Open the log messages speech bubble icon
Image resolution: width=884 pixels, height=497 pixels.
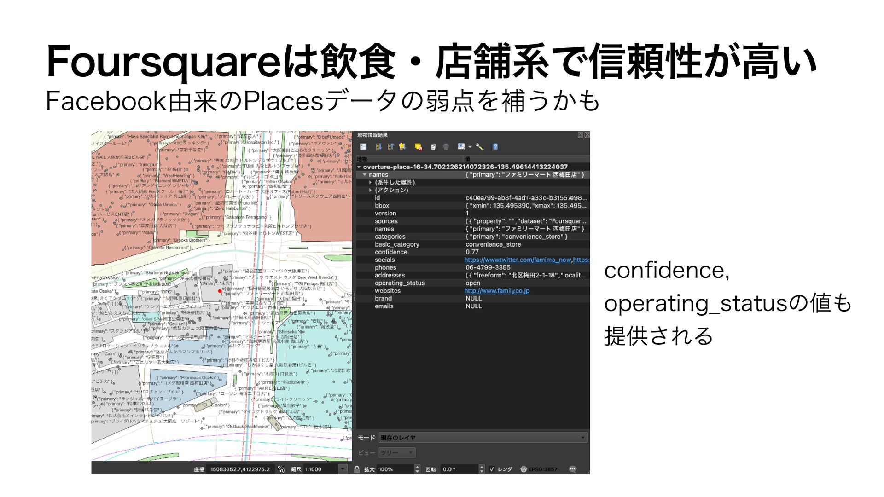click(x=572, y=469)
